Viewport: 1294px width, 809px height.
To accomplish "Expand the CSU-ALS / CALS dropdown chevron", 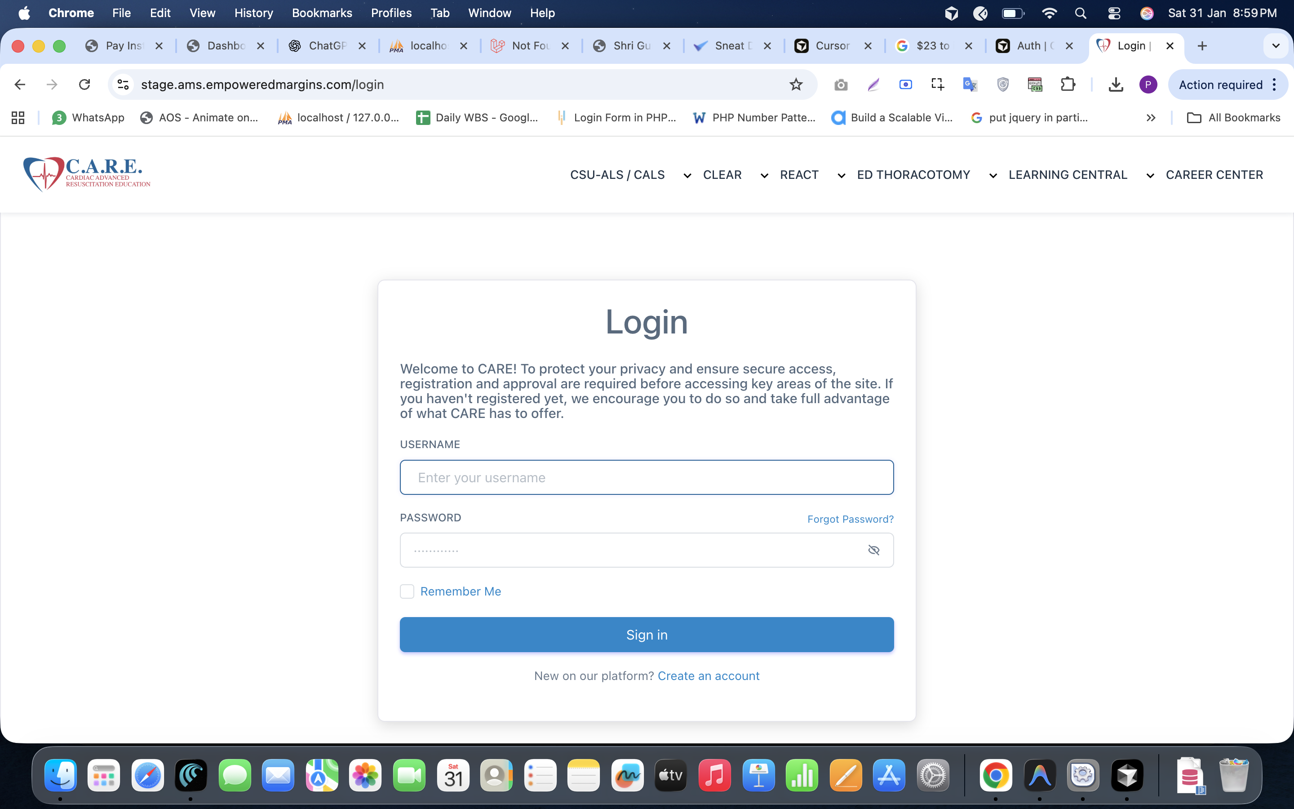I will coord(687,175).
